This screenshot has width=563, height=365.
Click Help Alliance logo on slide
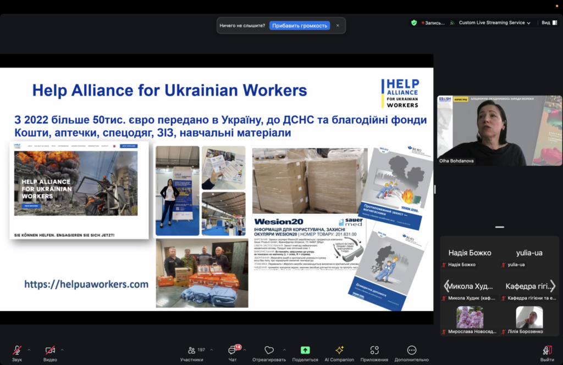point(400,93)
